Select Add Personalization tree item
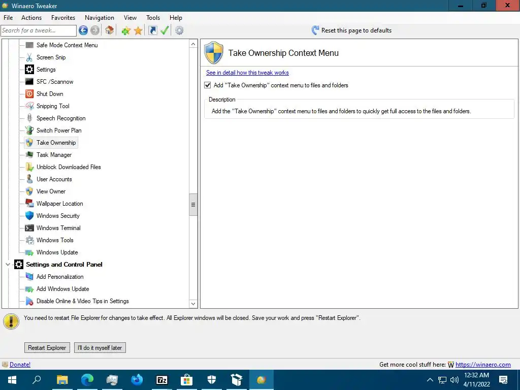Screen dimensions: 520x390 tap(60, 277)
